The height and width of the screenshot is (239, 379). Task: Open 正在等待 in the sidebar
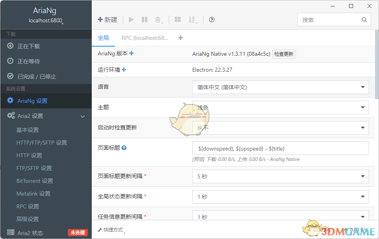pos(46,61)
